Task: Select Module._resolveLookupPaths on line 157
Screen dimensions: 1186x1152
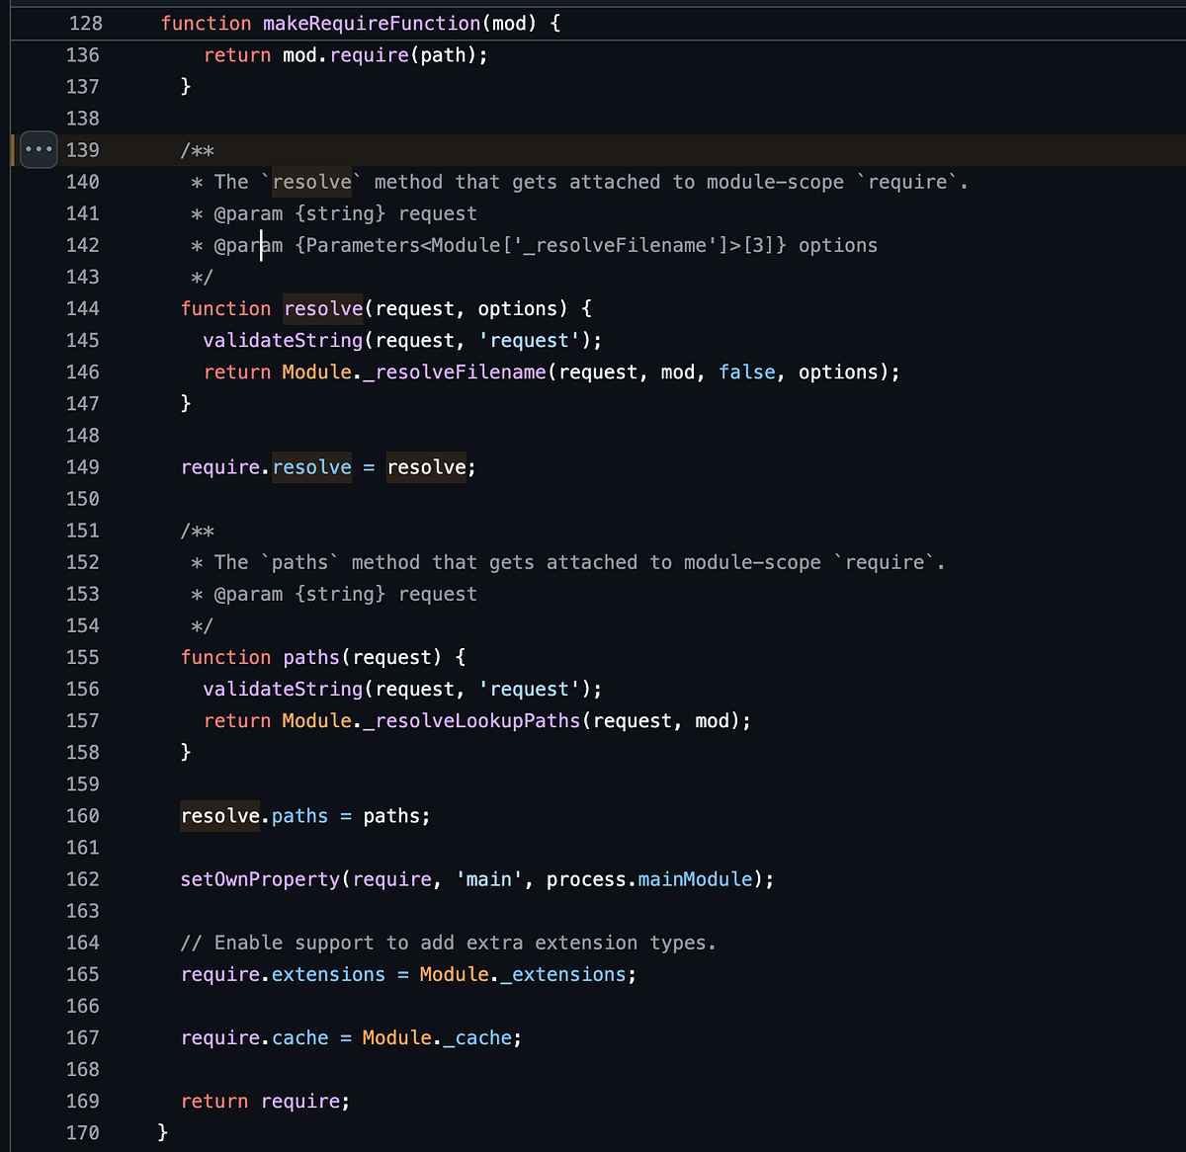Action: (x=430, y=720)
